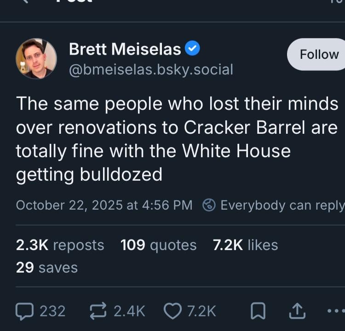
Task: View the 109 quotes list
Action: [x=158, y=245]
